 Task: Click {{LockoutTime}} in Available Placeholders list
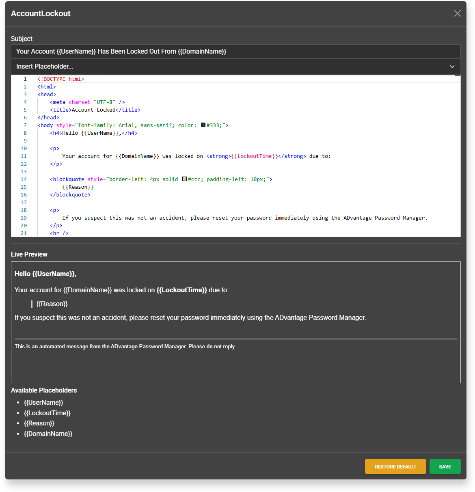(47, 413)
